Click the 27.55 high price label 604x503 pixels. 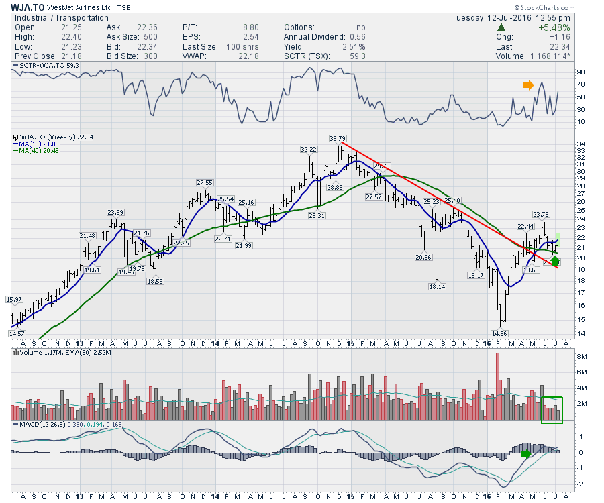point(205,183)
